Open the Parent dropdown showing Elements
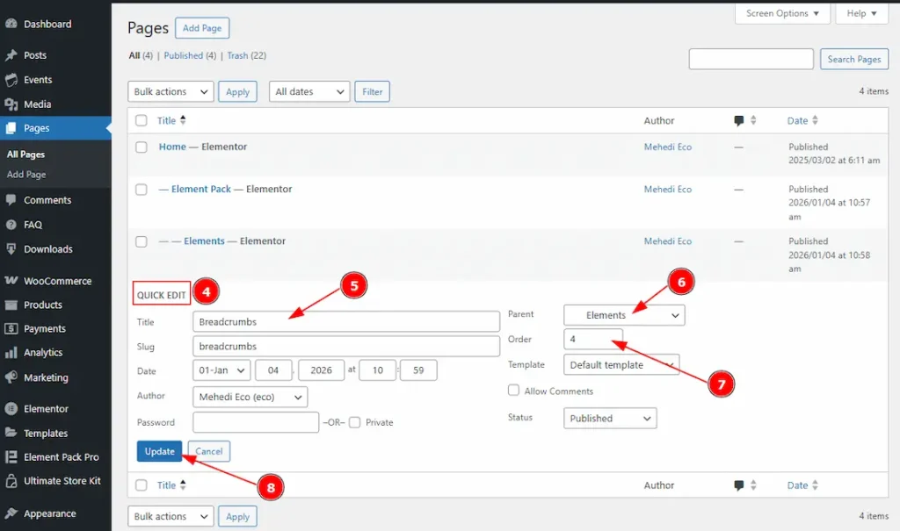Image resolution: width=900 pixels, height=531 pixels. tap(624, 315)
